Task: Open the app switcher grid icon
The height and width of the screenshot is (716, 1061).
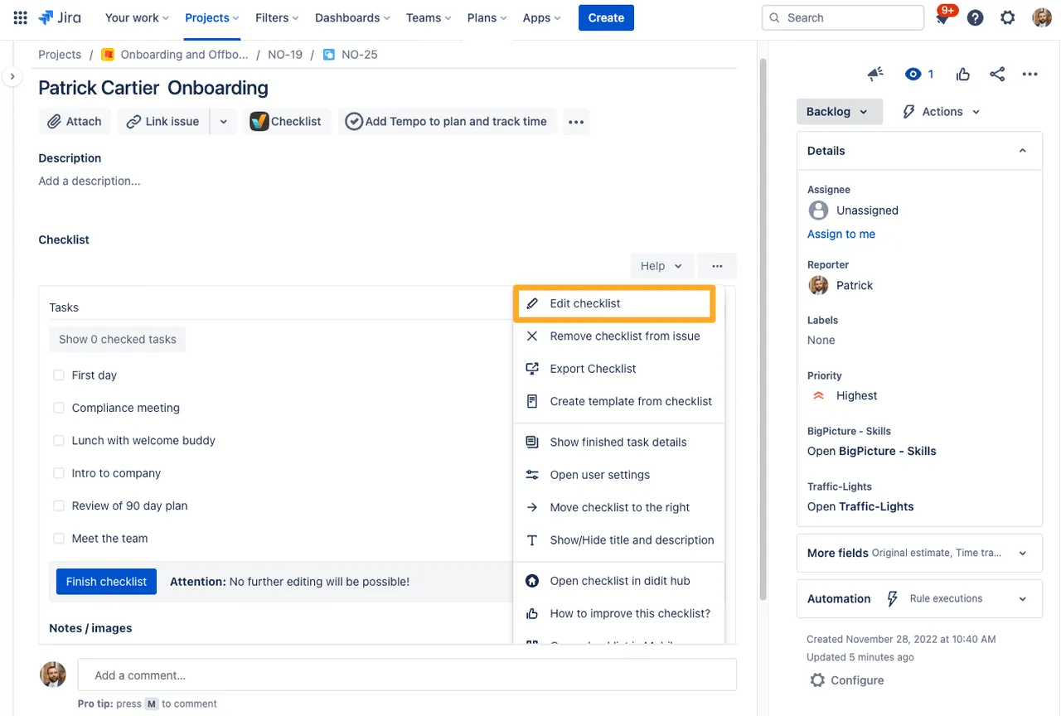Action: pyautogui.click(x=20, y=17)
